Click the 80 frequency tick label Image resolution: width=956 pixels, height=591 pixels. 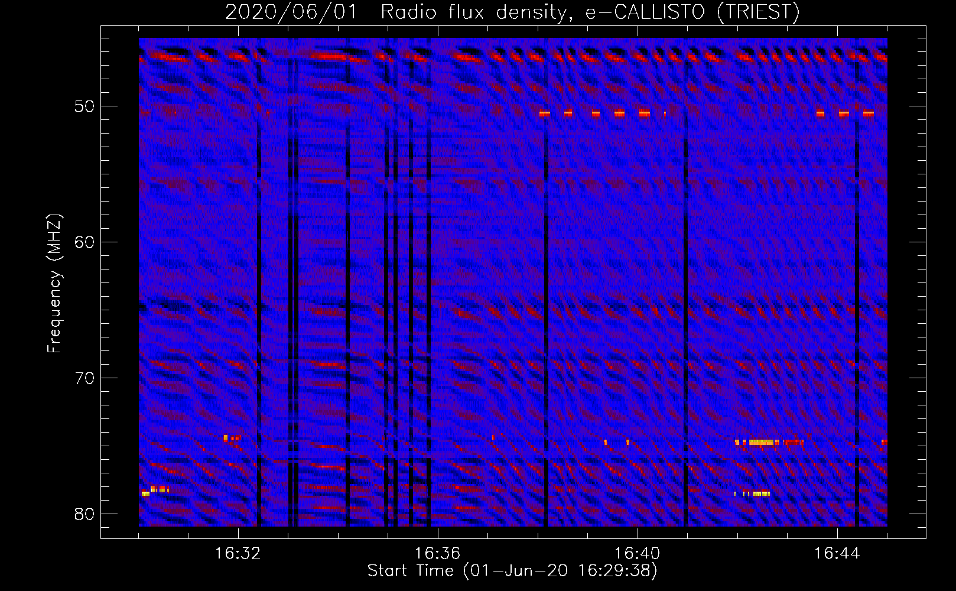tap(84, 514)
